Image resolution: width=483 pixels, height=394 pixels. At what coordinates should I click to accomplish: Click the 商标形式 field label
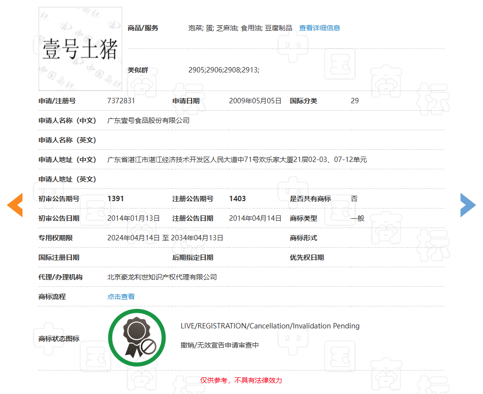pyautogui.click(x=304, y=238)
